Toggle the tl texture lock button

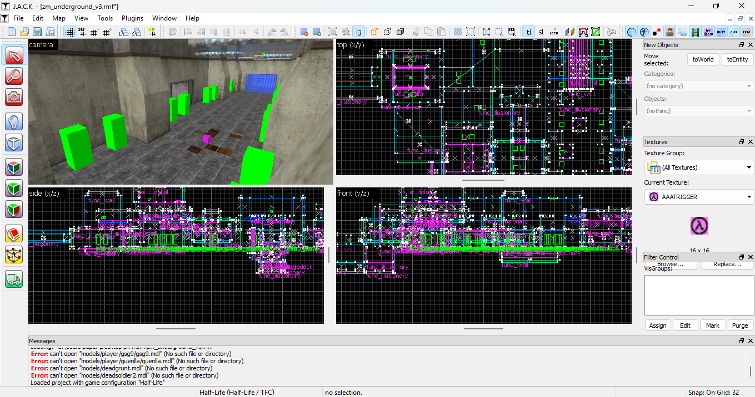[528, 32]
